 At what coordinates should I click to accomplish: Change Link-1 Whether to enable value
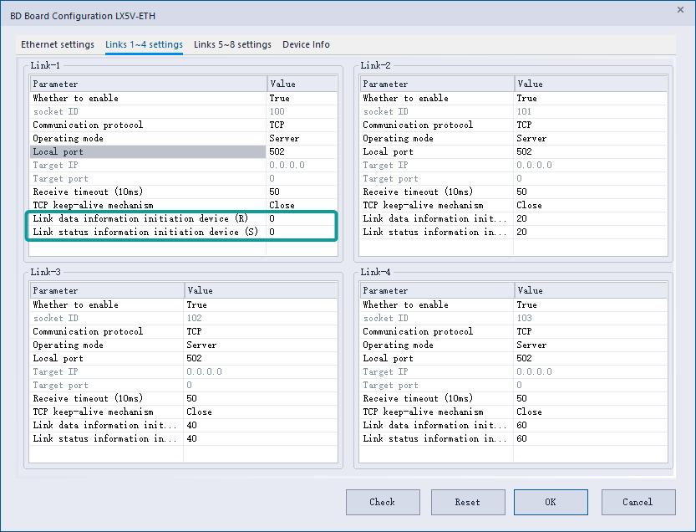[x=302, y=98]
